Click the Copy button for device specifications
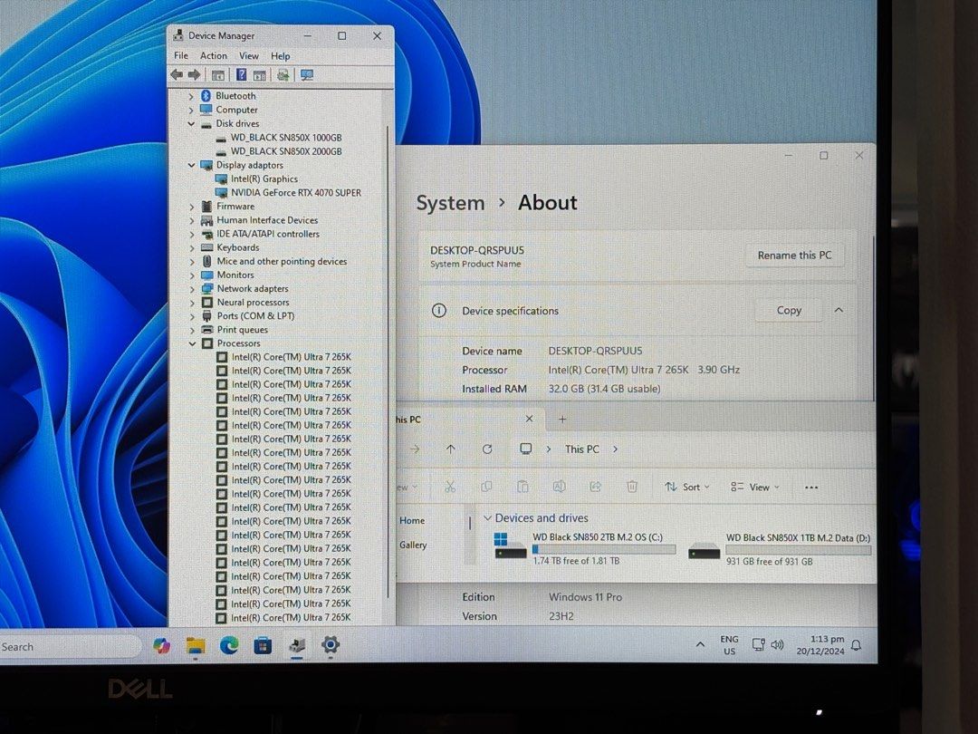 click(x=788, y=310)
